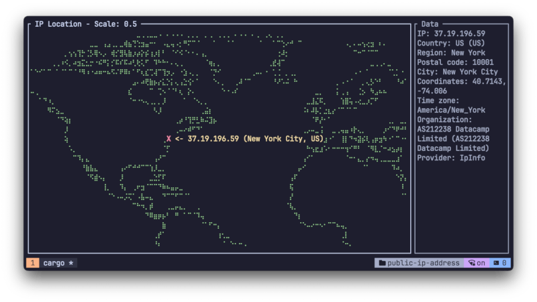Click the Provider: IpInfo line
The height and width of the screenshot is (302, 537).
click(x=451, y=158)
